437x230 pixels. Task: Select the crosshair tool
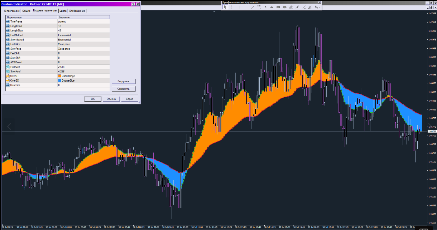[x=232, y=7]
